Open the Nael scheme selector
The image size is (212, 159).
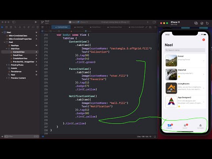pyautogui.click(x=72, y=22)
